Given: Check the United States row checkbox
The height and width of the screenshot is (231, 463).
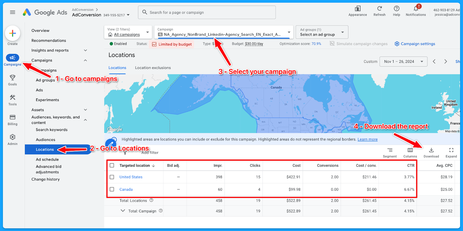Looking at the screenshot, I should [x=112, y=177].
